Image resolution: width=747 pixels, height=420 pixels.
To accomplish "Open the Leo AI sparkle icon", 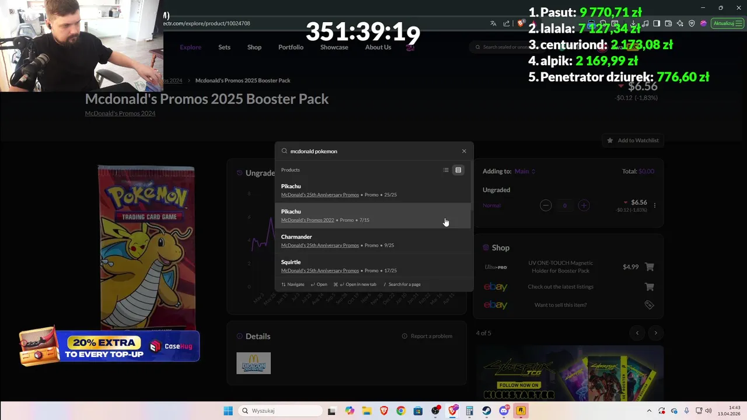I will (680, 23).
